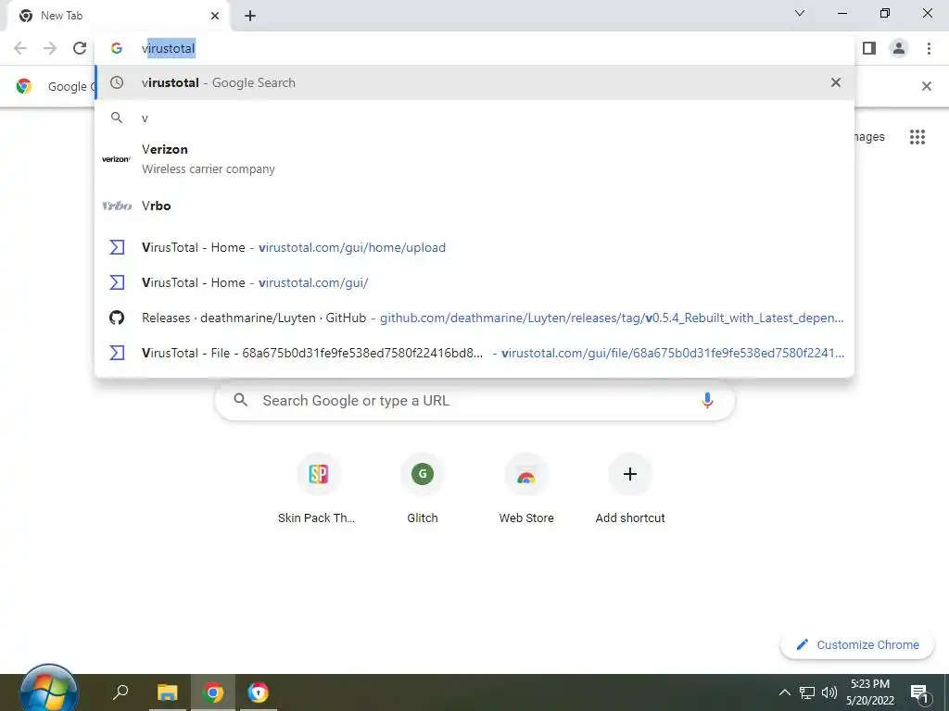
Task: Open the virustotal.com/gui/ suggestion
Action: click(474, 282)
